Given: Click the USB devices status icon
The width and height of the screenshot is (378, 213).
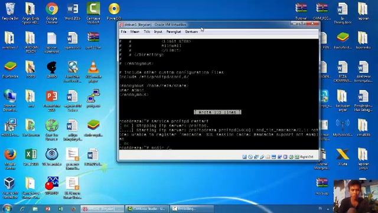Looking at the screenshot, I should (262, 157).
